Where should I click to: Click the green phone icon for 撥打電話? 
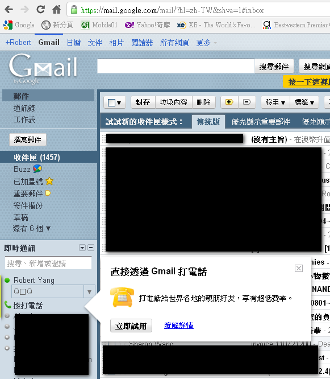[8, 305]
